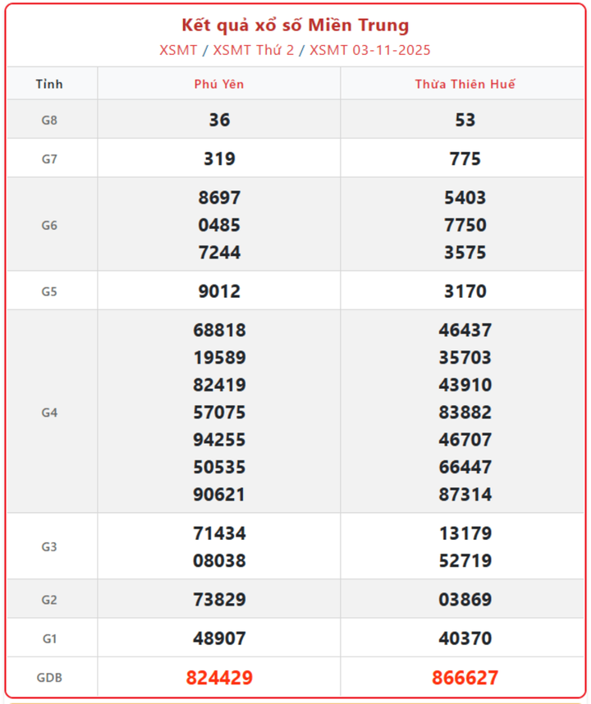Click Phú Yên G2 number 73829
The height and width of the screenshot is (704, 591).
point(219,600)
